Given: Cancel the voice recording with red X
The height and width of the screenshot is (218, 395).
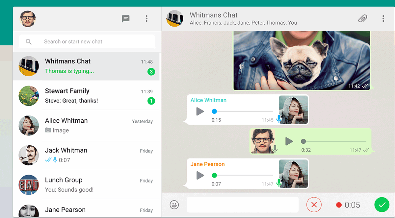Looking at the screenshot, I should click(x=314, y=205).
